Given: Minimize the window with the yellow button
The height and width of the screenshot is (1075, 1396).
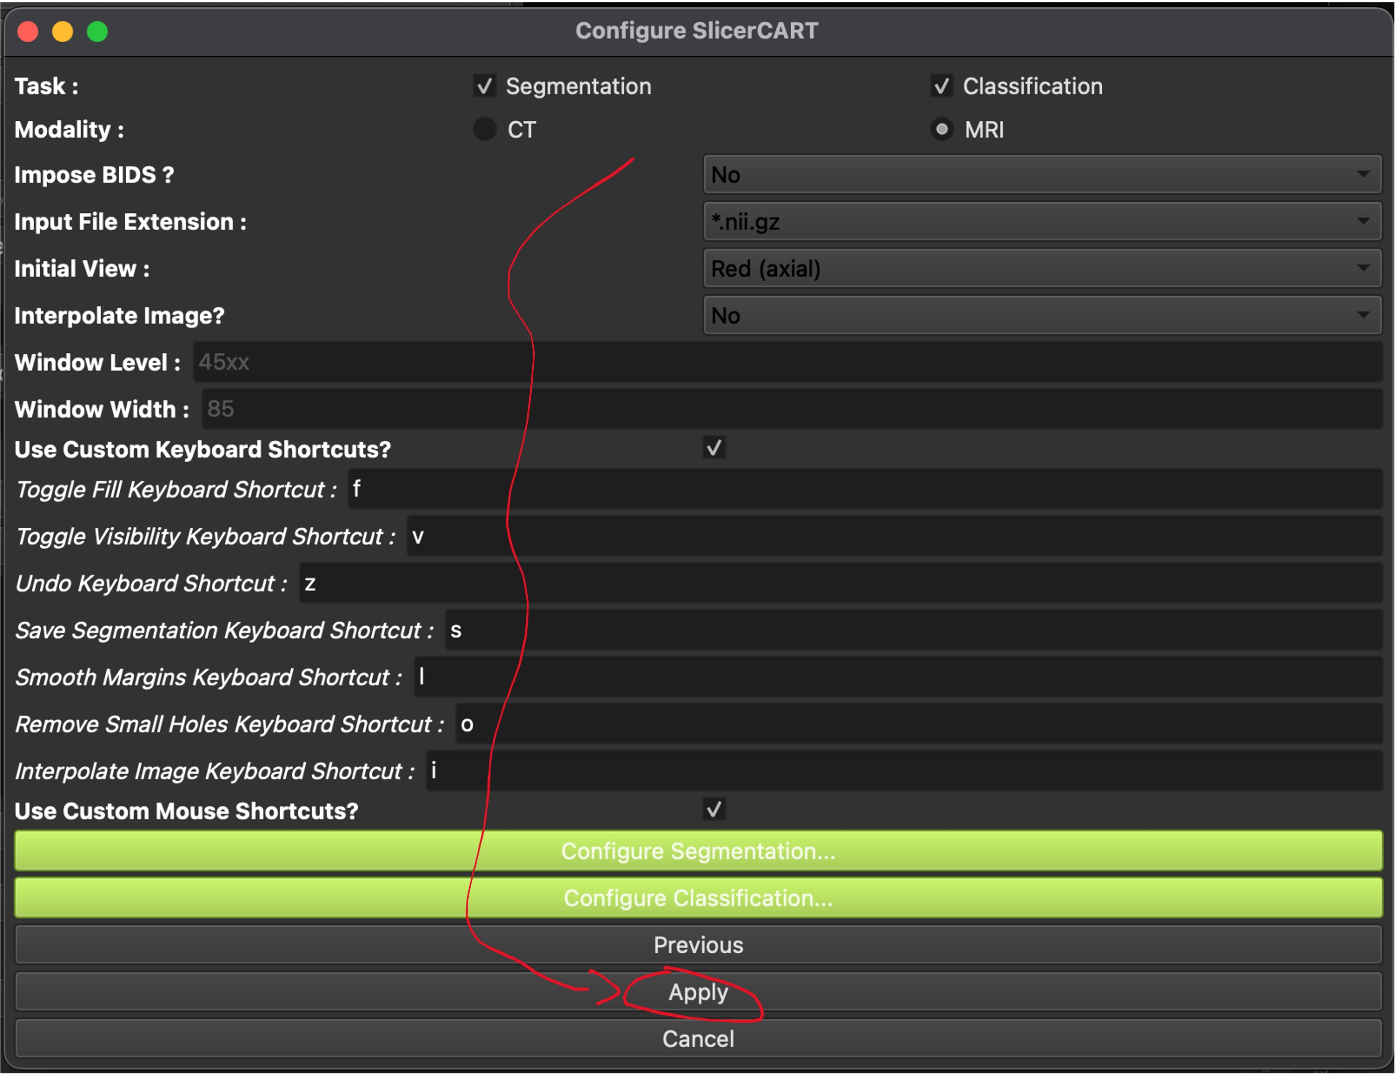Looking at the screenshot, I should click(63, 31).
